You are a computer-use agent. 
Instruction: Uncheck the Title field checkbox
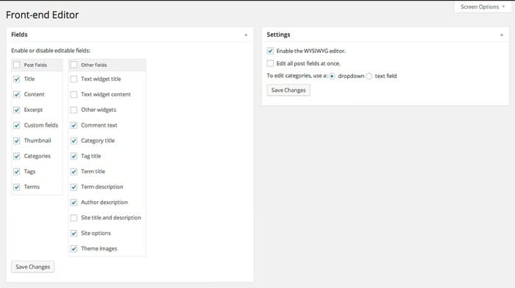pos(17,80)
